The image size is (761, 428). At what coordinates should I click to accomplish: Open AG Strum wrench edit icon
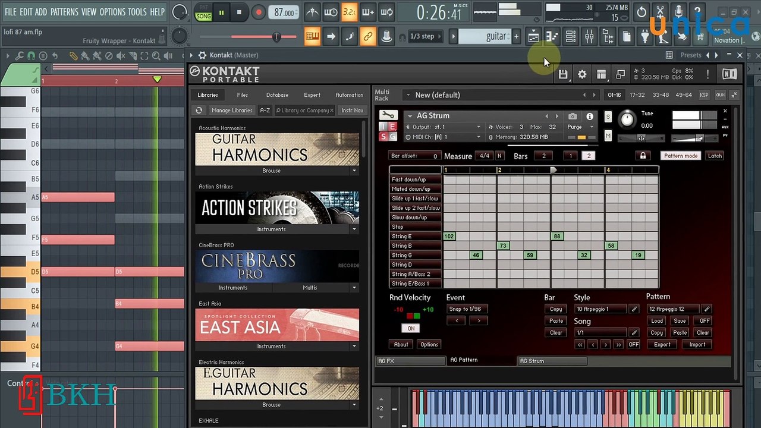388,115
